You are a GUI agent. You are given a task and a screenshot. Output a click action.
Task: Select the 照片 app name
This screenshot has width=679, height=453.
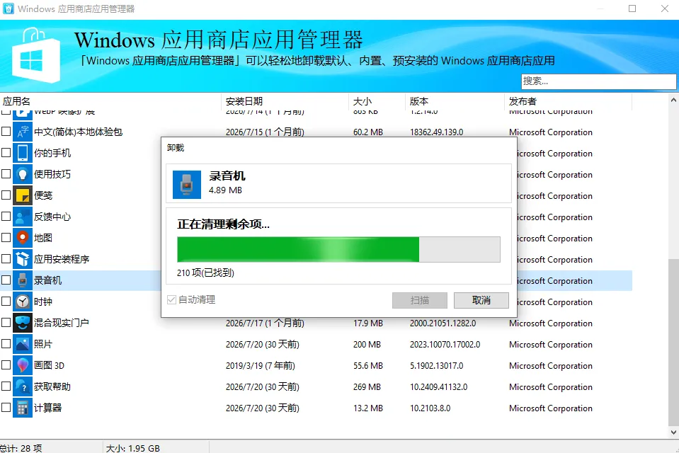click(43, 344)
